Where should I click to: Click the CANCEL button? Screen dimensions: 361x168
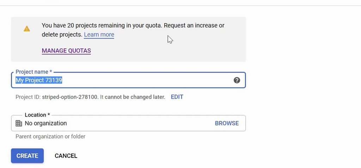point(66,156)
